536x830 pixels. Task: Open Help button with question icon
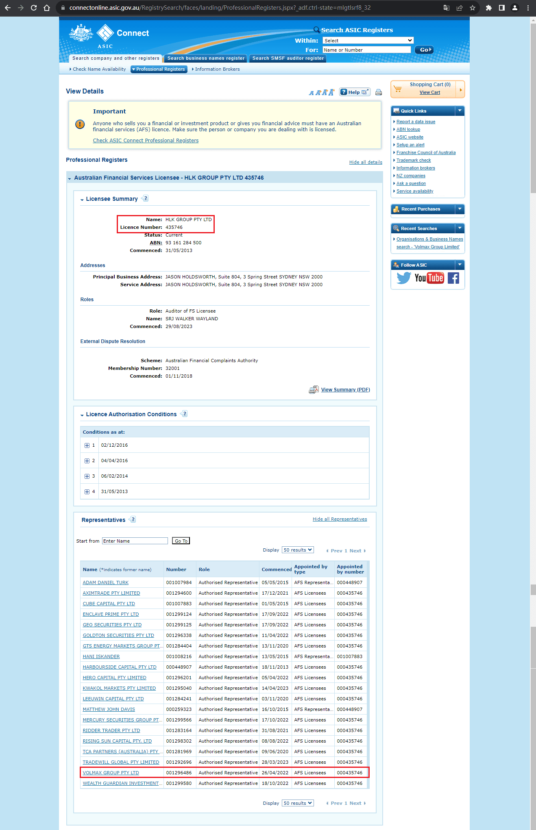point(355,92)
